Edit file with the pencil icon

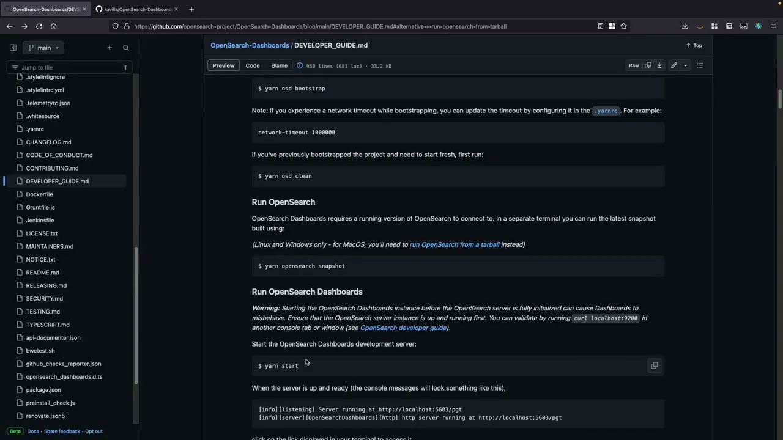674,65
